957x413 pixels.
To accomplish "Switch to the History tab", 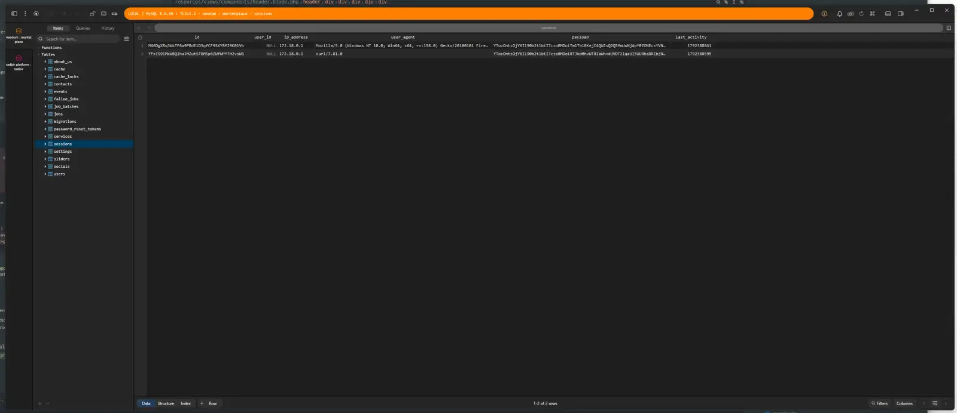I will (108, 28).
